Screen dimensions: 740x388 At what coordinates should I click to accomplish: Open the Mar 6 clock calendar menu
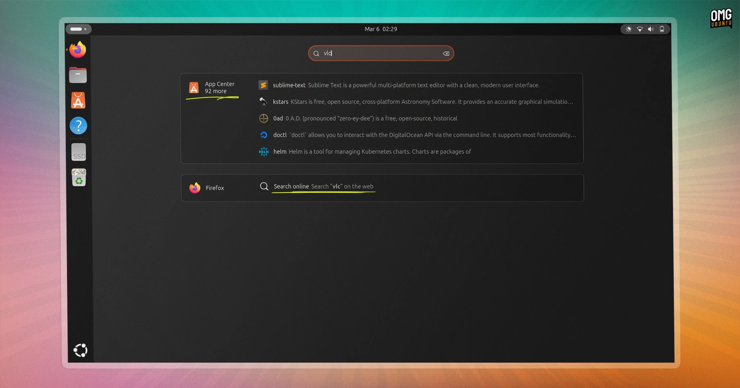380,29
